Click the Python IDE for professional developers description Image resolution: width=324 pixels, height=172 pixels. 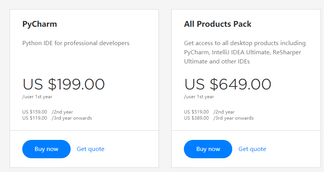coord(76,43)
